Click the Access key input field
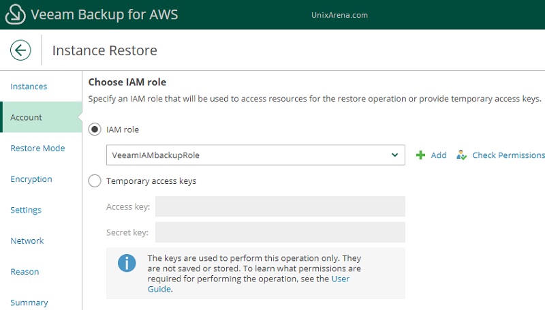Viewport: 545px width, 310px height. [280, 206]
